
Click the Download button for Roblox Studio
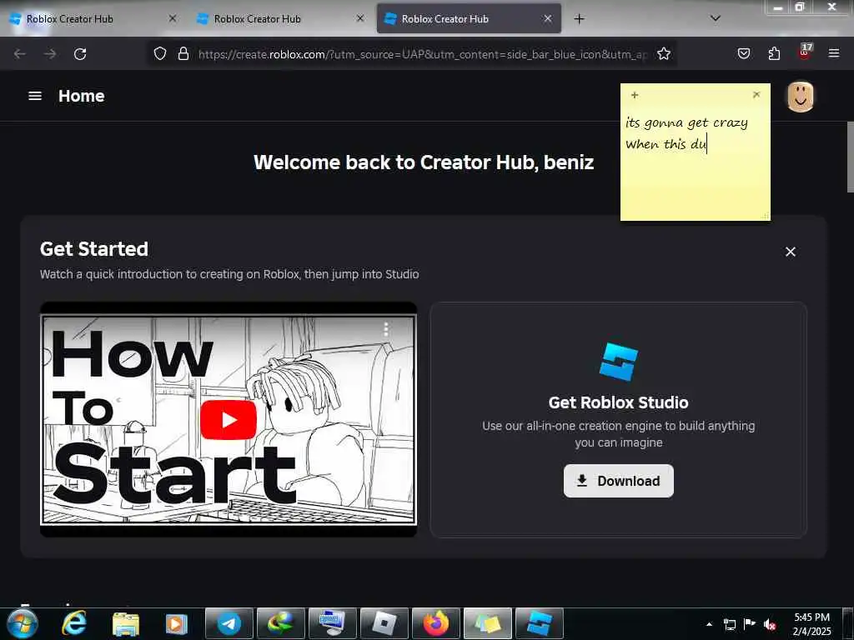[x=618, y=481]
